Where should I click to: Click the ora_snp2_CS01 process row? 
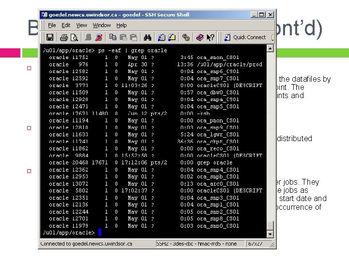[x=144, y=212]
